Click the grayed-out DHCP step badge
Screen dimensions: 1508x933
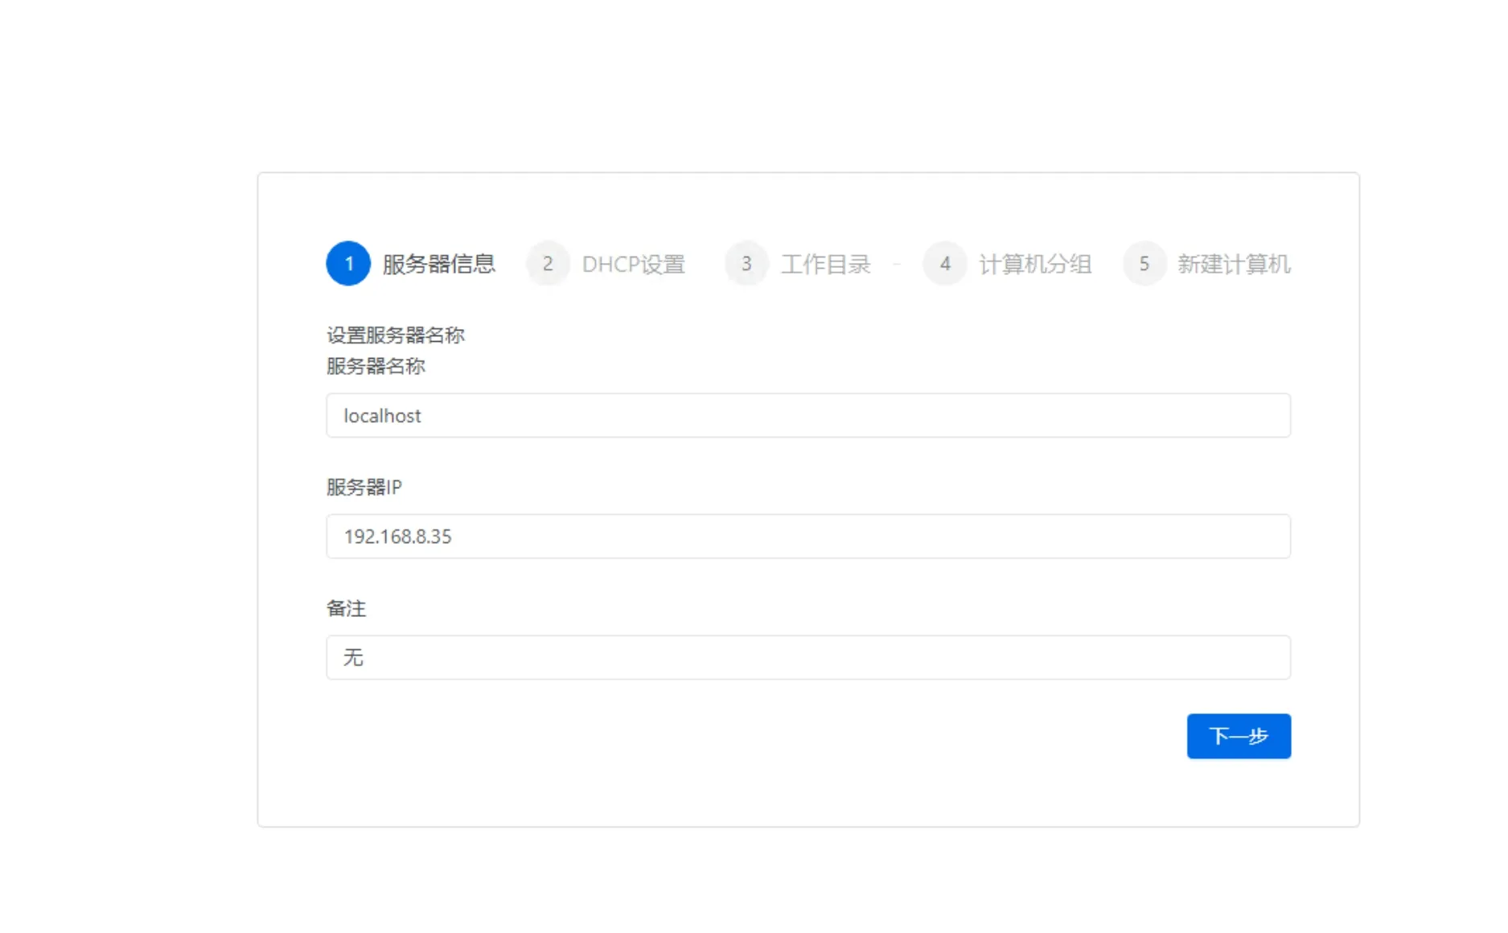(x=548, y=263)
